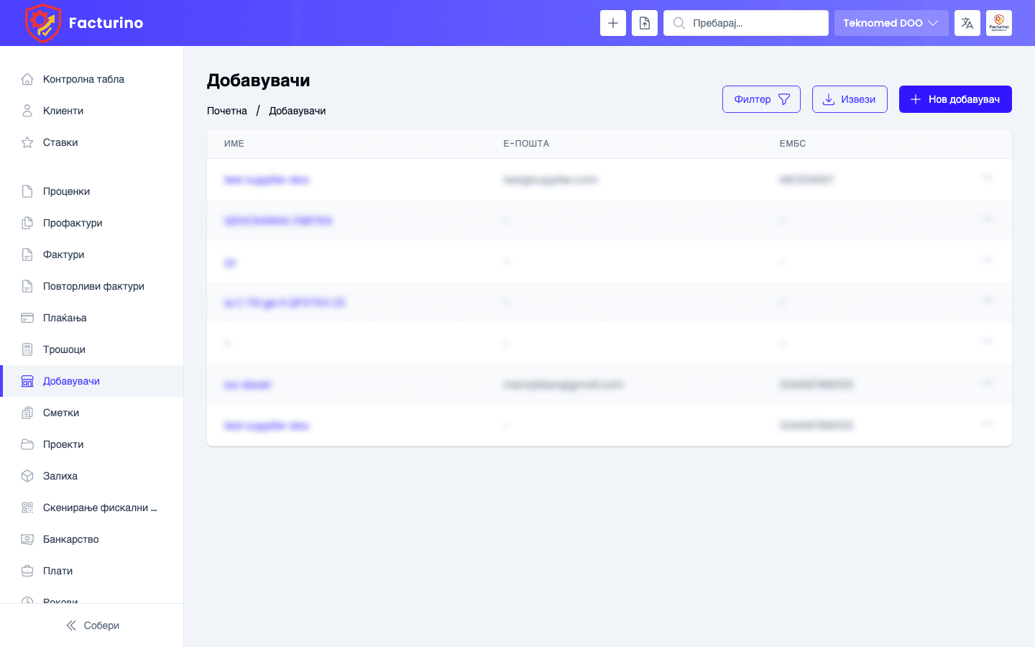Open the language translation icon
Image resolution: width=1035 pixels, height=647 pixels.
[967, 23]
